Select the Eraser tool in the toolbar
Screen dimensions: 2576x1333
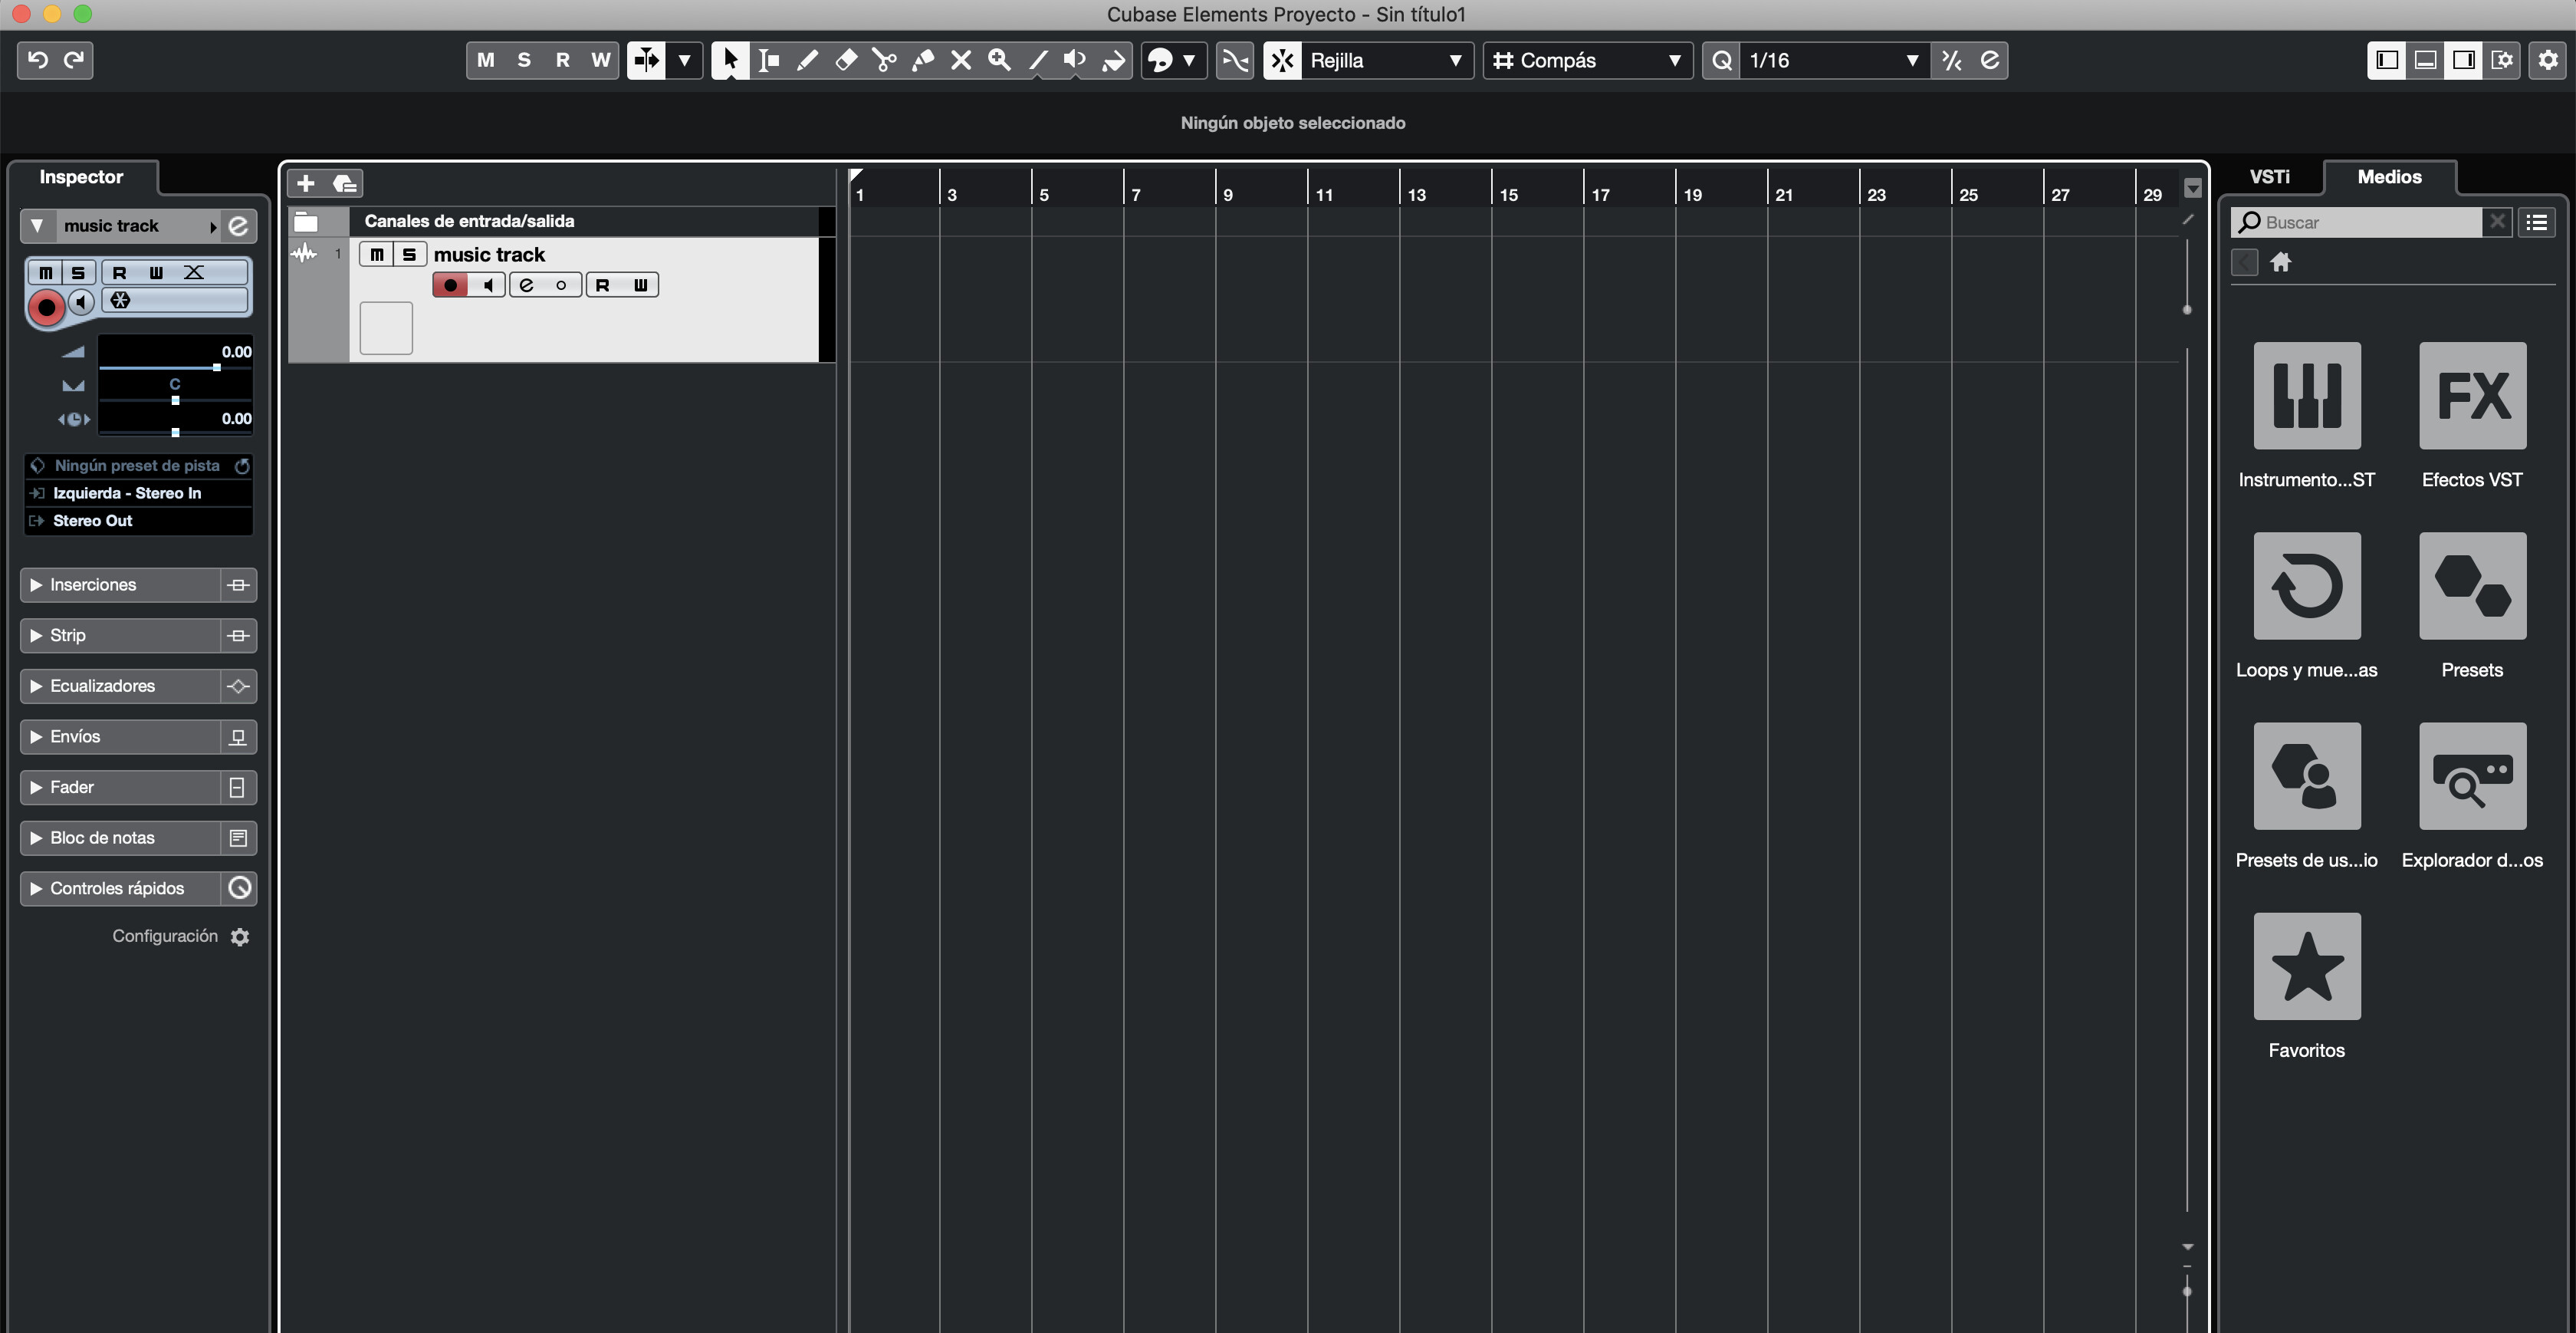[x=846, y=60]
